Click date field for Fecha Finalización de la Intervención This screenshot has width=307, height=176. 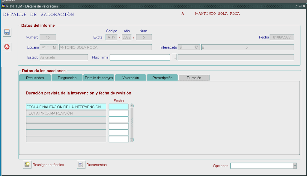click(x=119, y=107)
